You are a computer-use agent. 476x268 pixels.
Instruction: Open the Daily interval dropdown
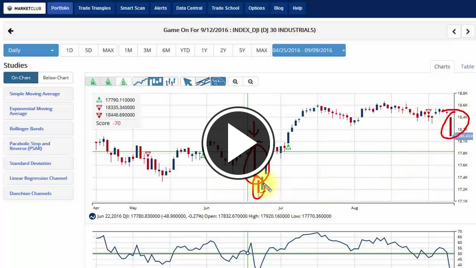click(31, 50)
